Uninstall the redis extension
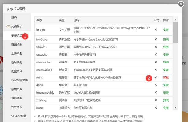 point(166,77)
